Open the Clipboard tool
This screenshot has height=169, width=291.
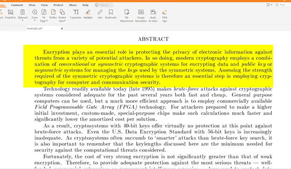click(22, 15)
